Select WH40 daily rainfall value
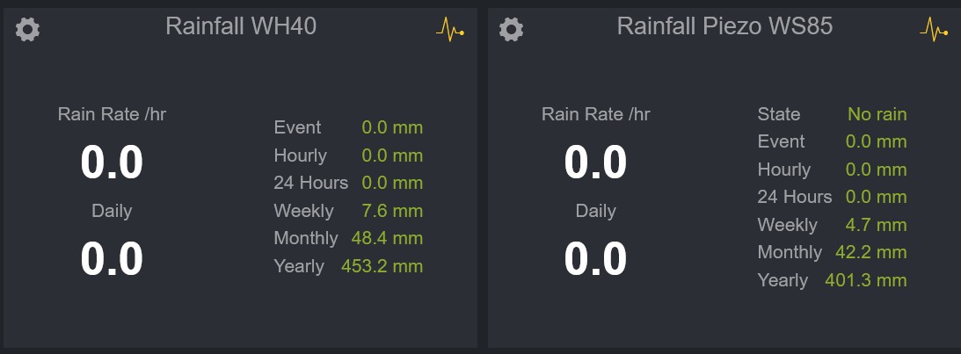961x354 pixels. (x=112, y=259)
